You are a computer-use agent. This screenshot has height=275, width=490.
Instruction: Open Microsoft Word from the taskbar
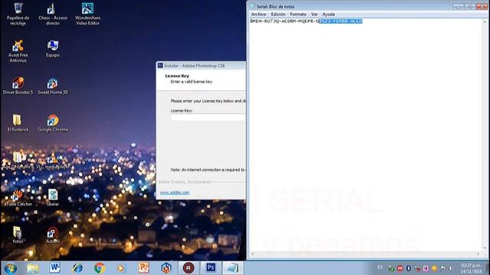54,268
